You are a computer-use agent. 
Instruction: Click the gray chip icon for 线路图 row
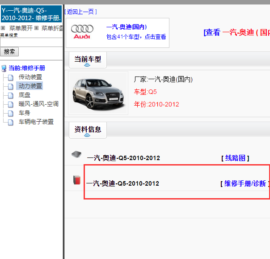pyautogui.click(x=76, y=154)
